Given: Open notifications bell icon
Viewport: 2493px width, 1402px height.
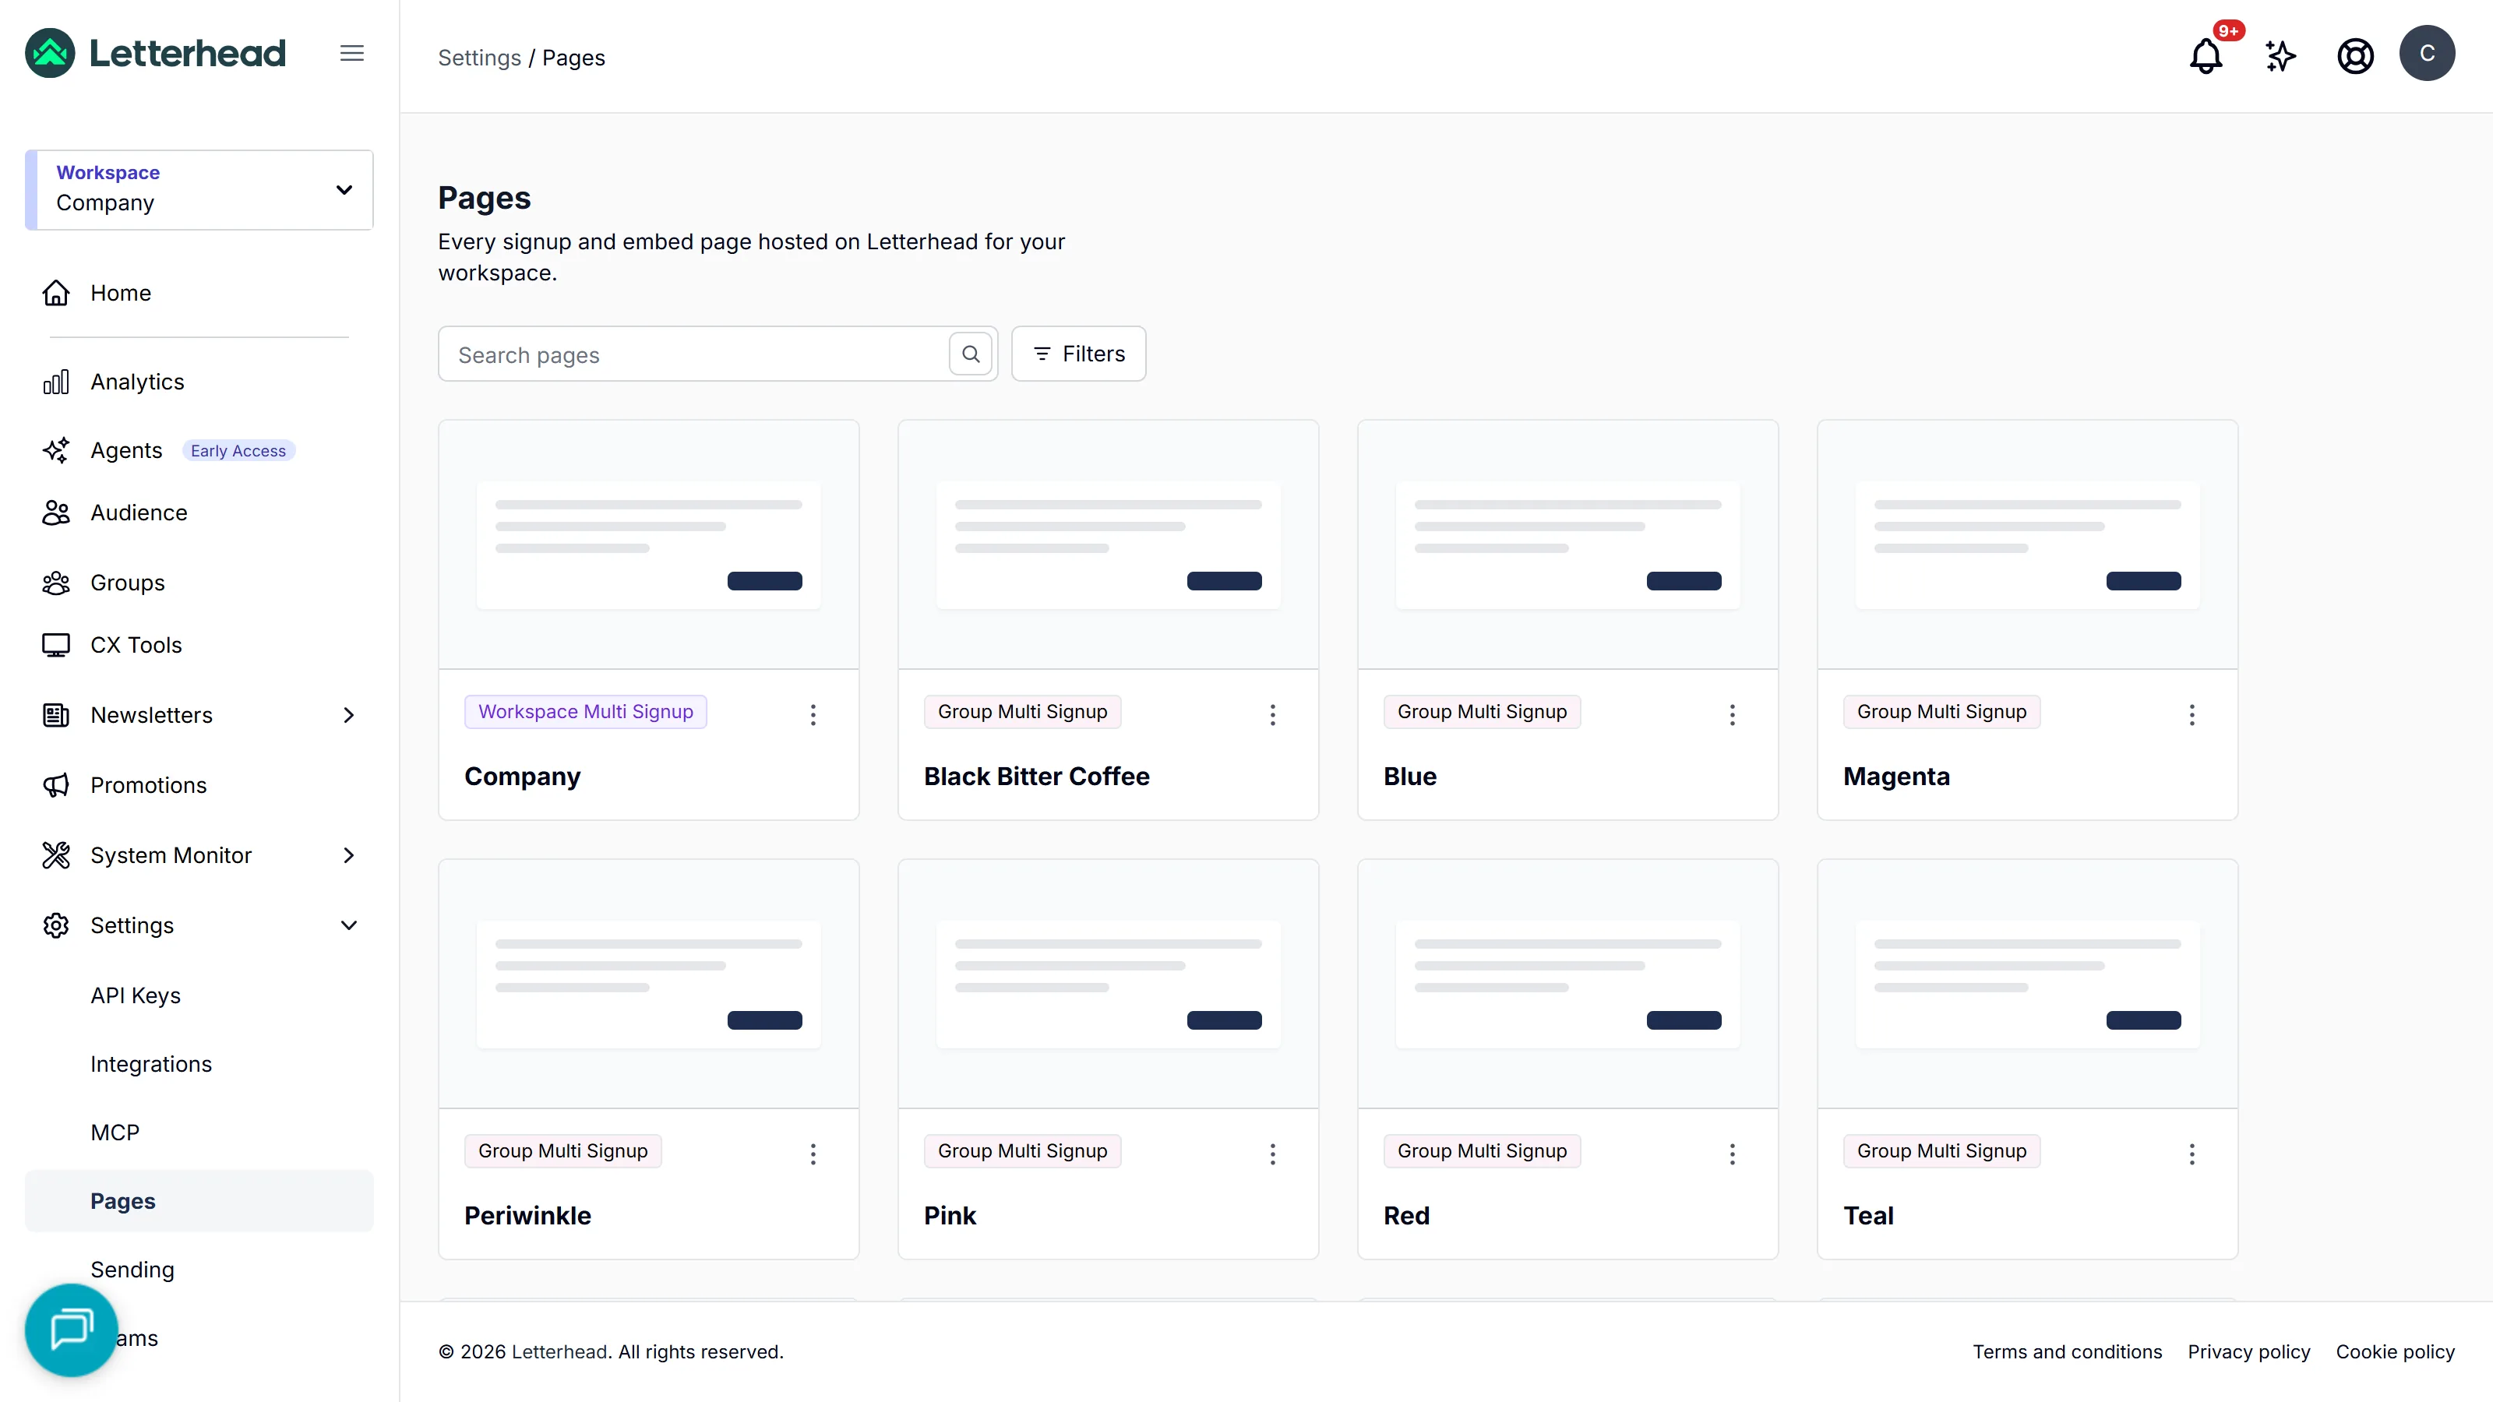Looking at the screenshot, I should click(2206, 55).
